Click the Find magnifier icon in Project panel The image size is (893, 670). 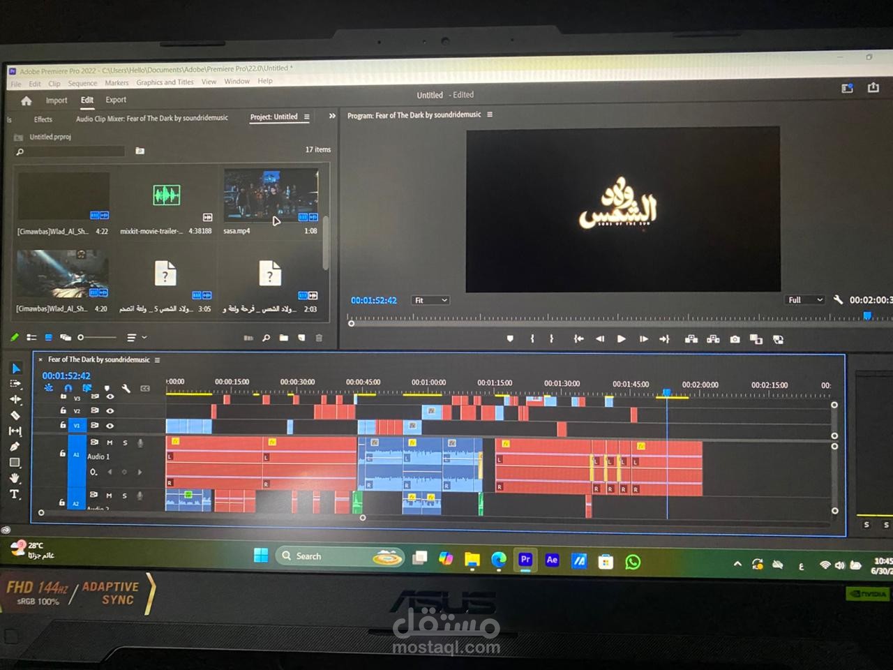tap(266, 338)
